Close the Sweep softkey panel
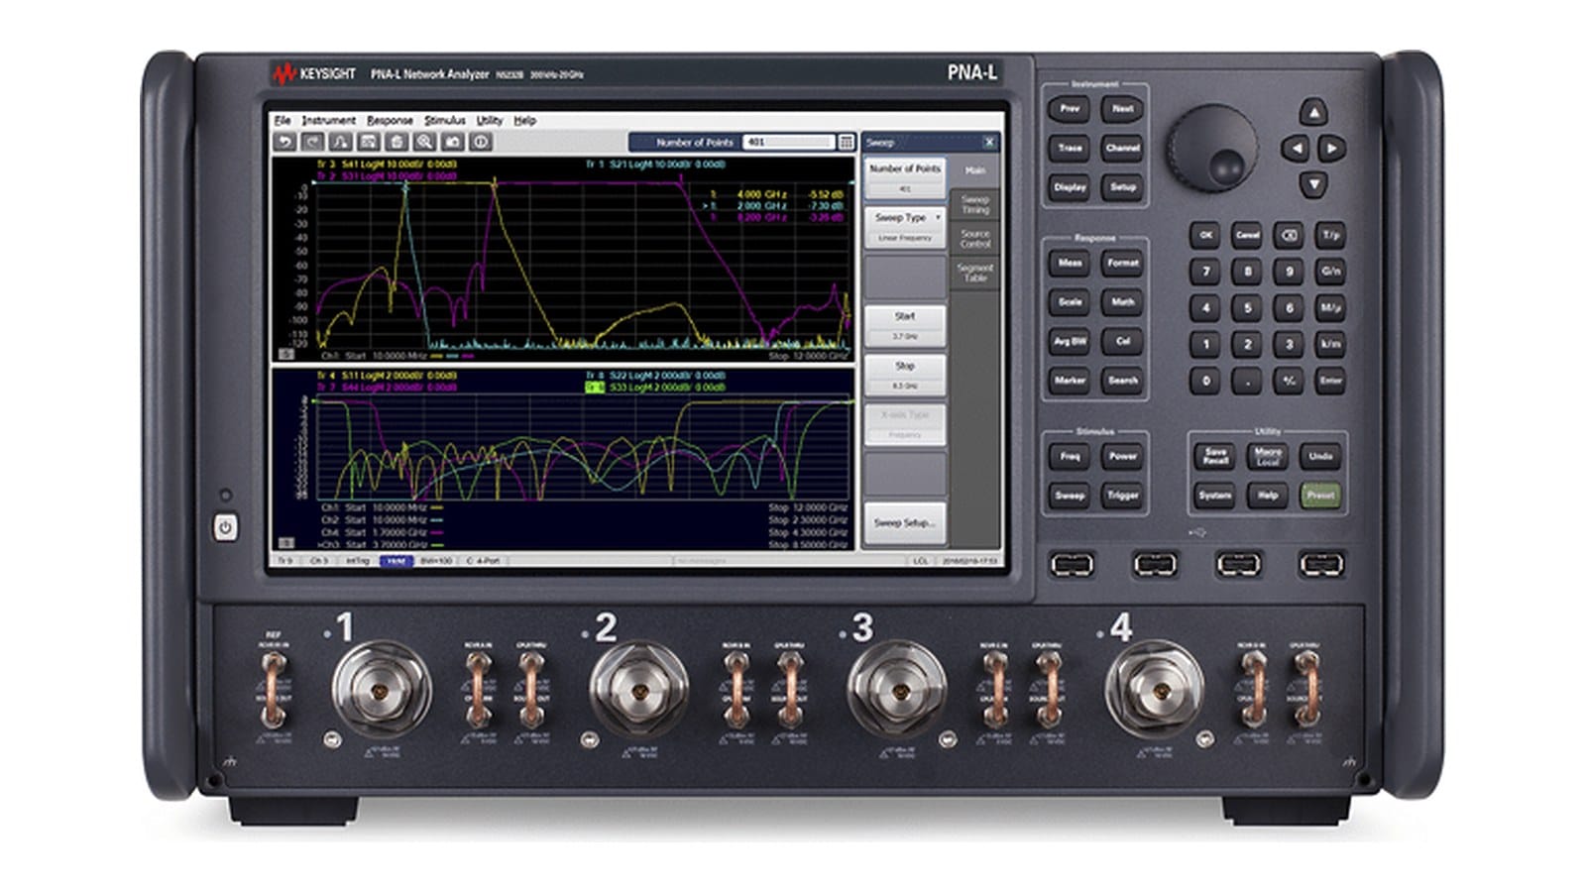The image size is (1586, 892). click(x=988, y=143)
